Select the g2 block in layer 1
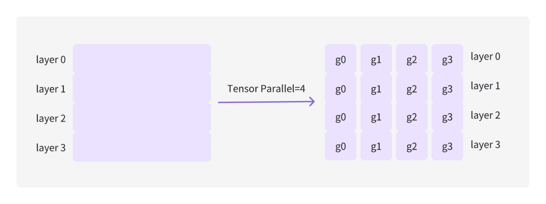 [x=412, y=88]
